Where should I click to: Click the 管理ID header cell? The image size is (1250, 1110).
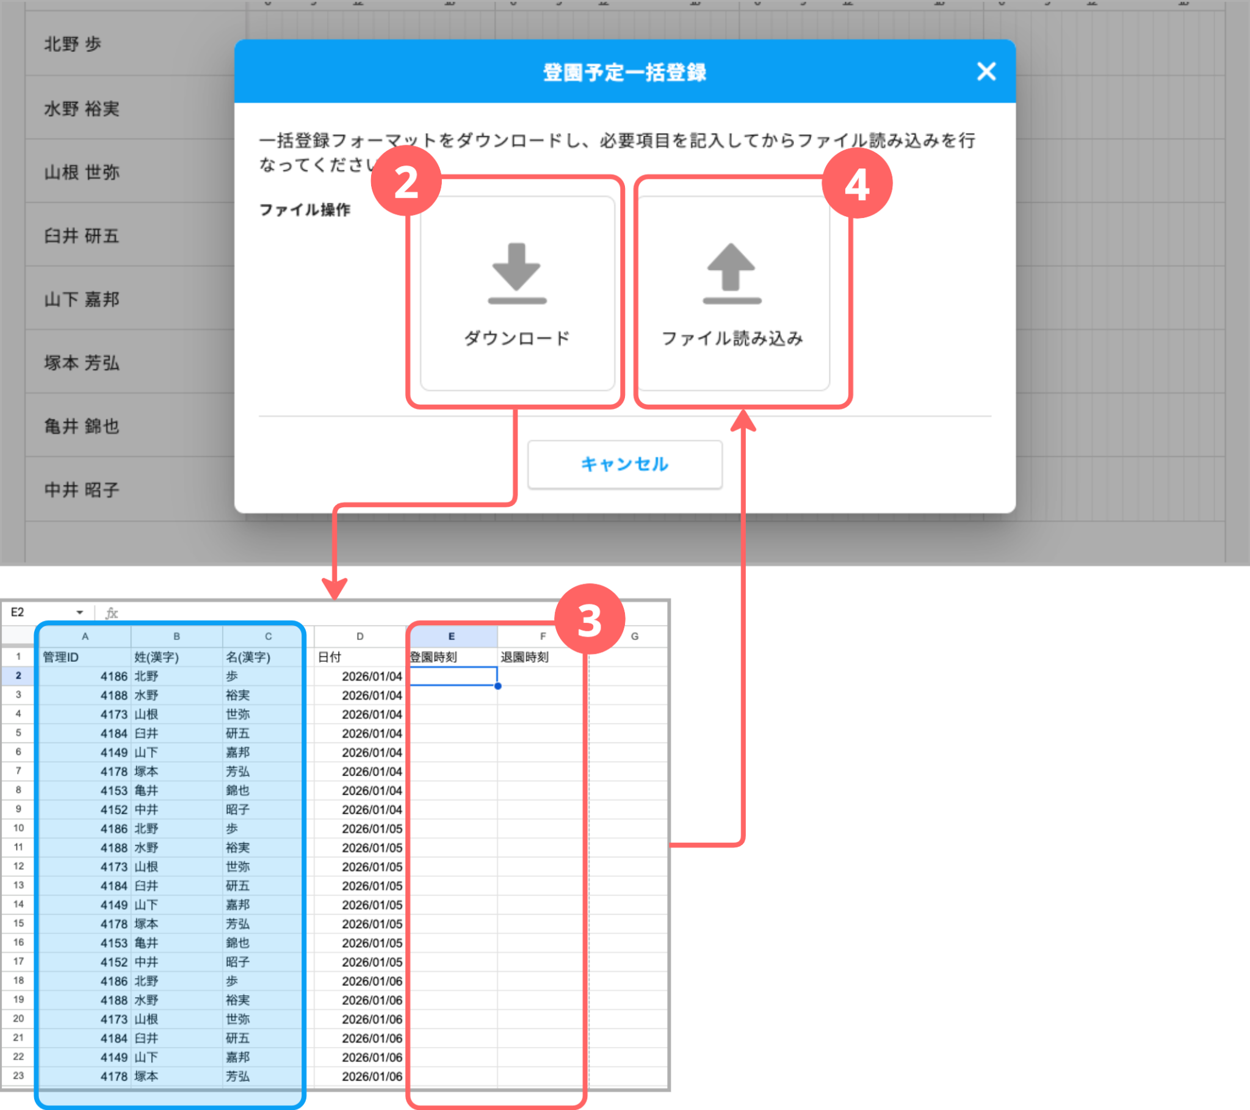coord(61,657)
